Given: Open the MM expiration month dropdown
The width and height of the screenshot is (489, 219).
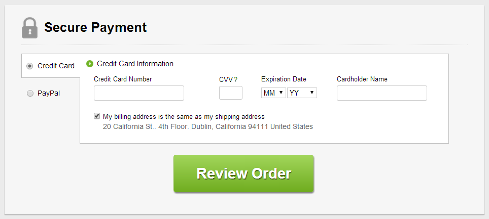Looking at the screenshot, I should [x=273, y=93].
